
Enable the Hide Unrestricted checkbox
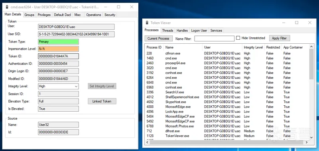click(238, 38)
